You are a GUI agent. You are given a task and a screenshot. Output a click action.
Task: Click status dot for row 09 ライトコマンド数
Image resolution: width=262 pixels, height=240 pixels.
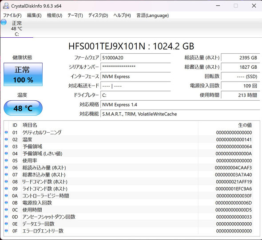(x=6, y=189)
